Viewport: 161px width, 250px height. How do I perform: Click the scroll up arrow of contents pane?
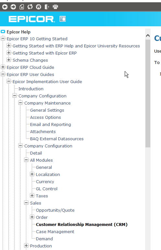tap(148, 35)
